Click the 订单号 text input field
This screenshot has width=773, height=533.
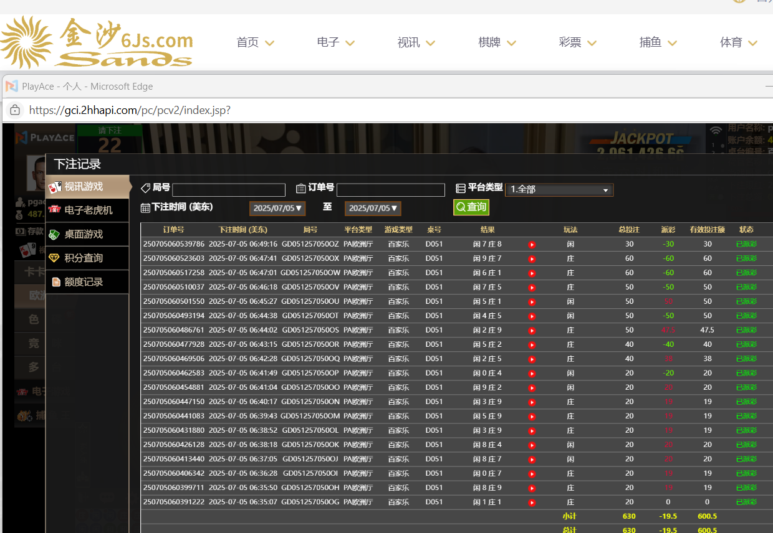[390, 190]
